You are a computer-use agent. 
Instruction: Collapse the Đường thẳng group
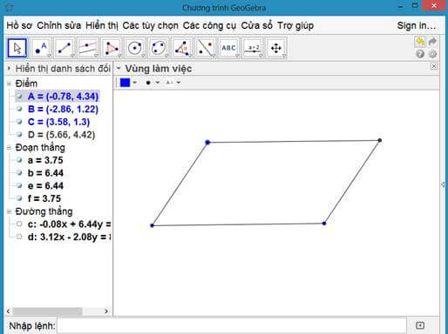click(9, 211)
